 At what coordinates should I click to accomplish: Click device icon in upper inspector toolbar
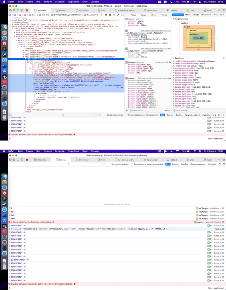pos(14,10)
